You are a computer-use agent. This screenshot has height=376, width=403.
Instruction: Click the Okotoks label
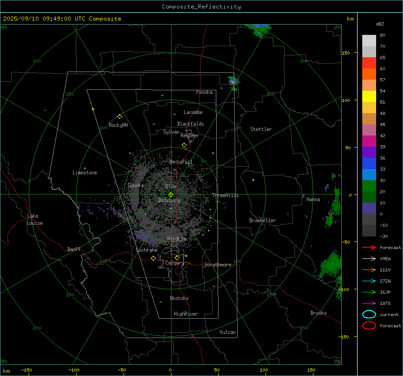[x=179, y=298]
